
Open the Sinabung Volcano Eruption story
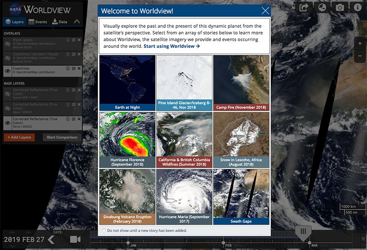click(128, 197)
